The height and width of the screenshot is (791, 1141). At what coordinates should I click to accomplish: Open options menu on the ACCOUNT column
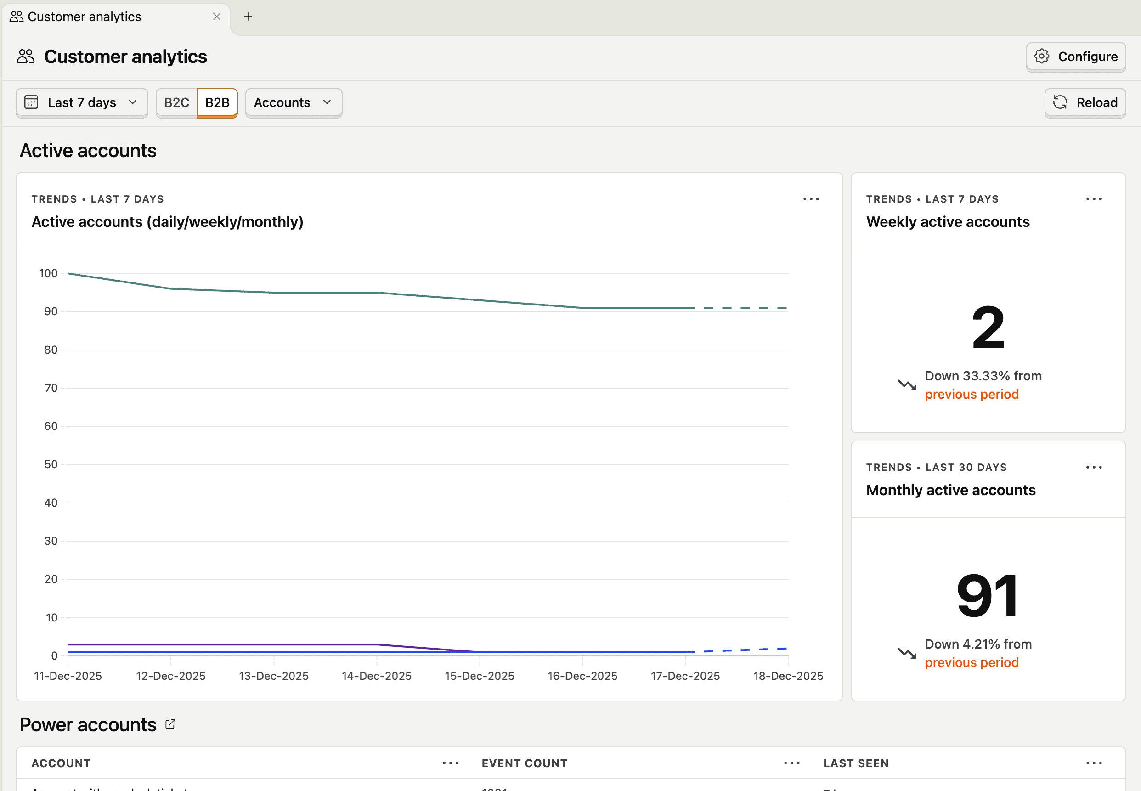click(x=450, y=763)
